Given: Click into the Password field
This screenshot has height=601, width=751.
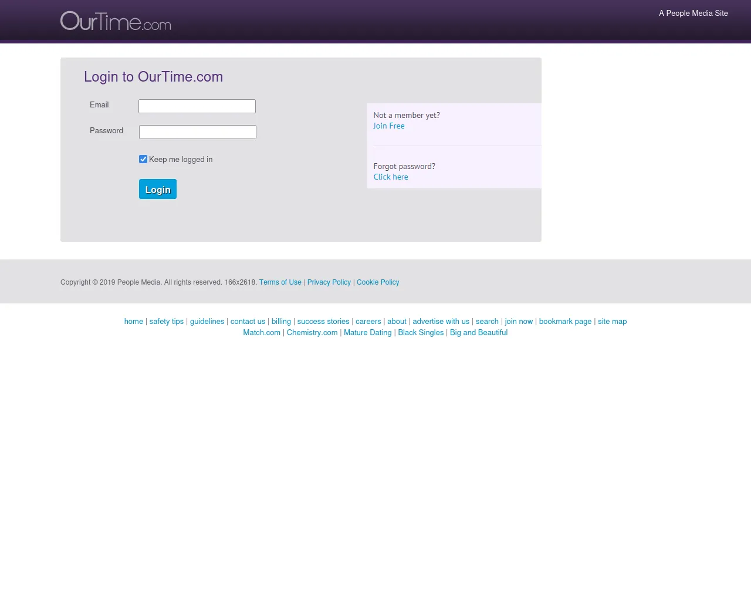Looking at the screenshot, I should [198, 132].
